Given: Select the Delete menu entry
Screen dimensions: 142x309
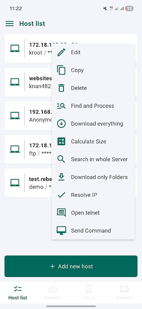Looking at the screenshot, I should [x=93, y=88].
